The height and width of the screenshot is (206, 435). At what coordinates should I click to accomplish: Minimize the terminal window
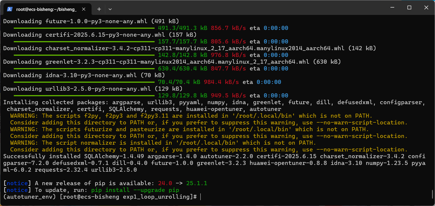click(393, 8)
